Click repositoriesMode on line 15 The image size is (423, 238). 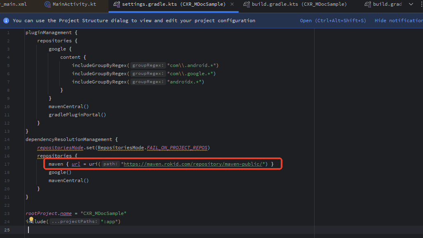[x=60, y=148]
